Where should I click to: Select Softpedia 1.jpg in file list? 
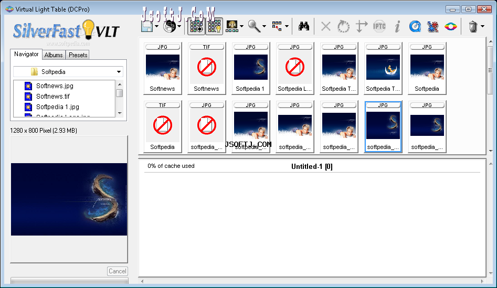pos(57,107)
